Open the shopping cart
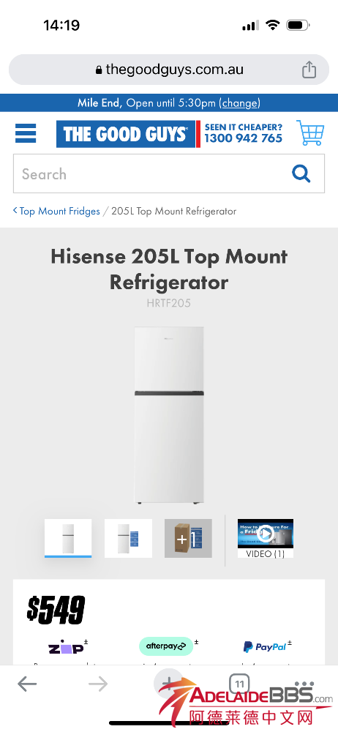338x732 pixels. [x=310, y=133]
